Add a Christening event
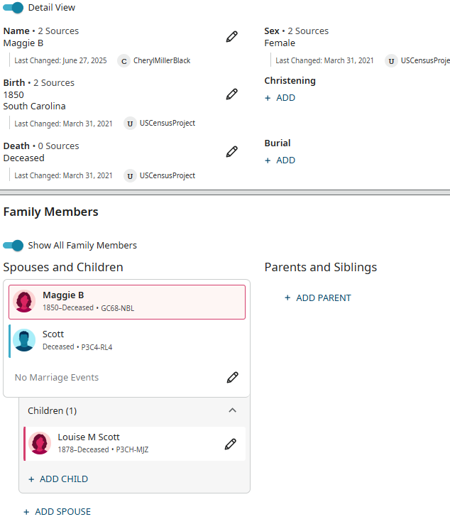The image size is (450, 524). [280, 98]
